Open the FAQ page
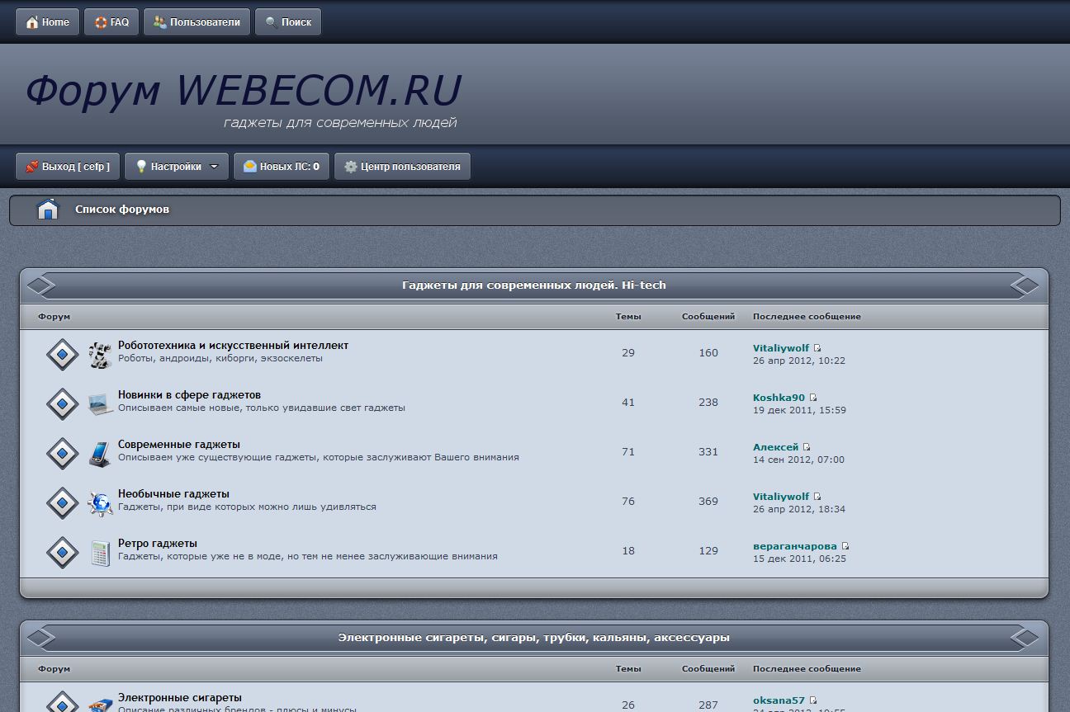 [x=111, y=22]
